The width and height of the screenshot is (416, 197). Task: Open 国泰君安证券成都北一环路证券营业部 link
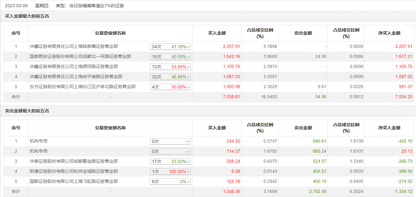tap(80, 57)
